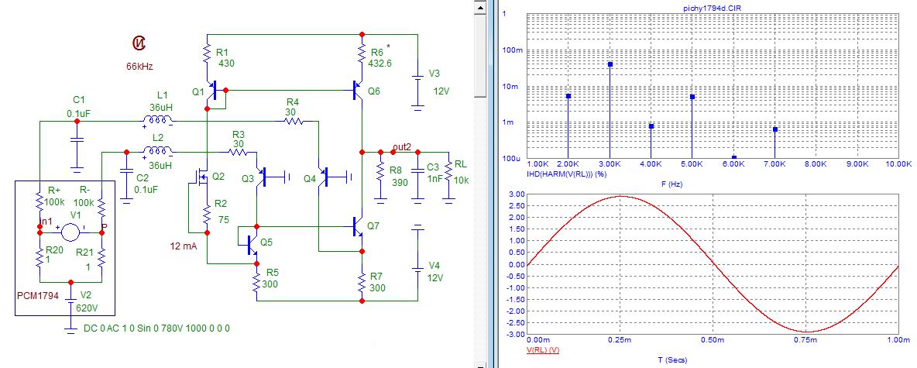Image resolution: width=917 pixels, height=368 pixels.
Task: Select the Q7 transistor symbol
Action: coord(358,227)
